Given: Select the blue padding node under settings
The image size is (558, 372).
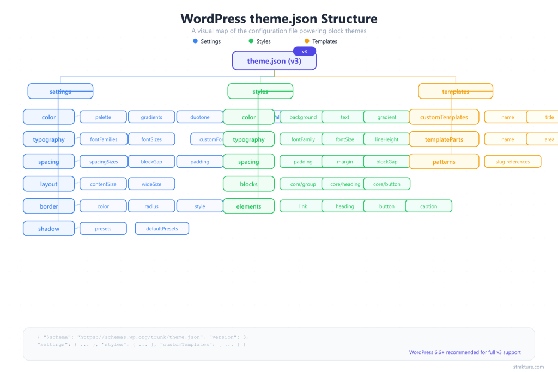Looking at the screenshot, I should click(199, 162).
